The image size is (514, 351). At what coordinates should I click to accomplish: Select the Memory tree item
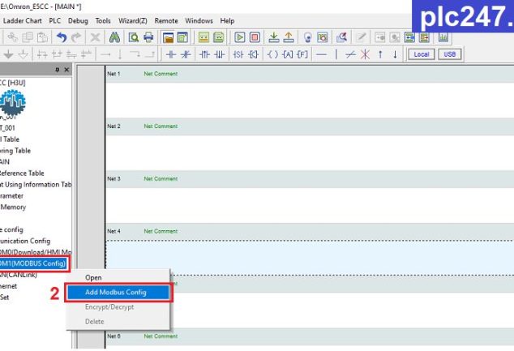click(13, 208)
